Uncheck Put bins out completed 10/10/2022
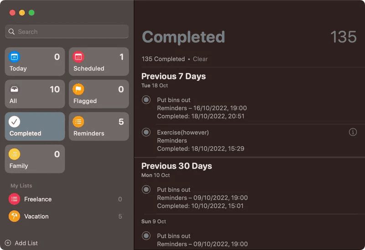This screenshot has width=365, height=250. 146,189
